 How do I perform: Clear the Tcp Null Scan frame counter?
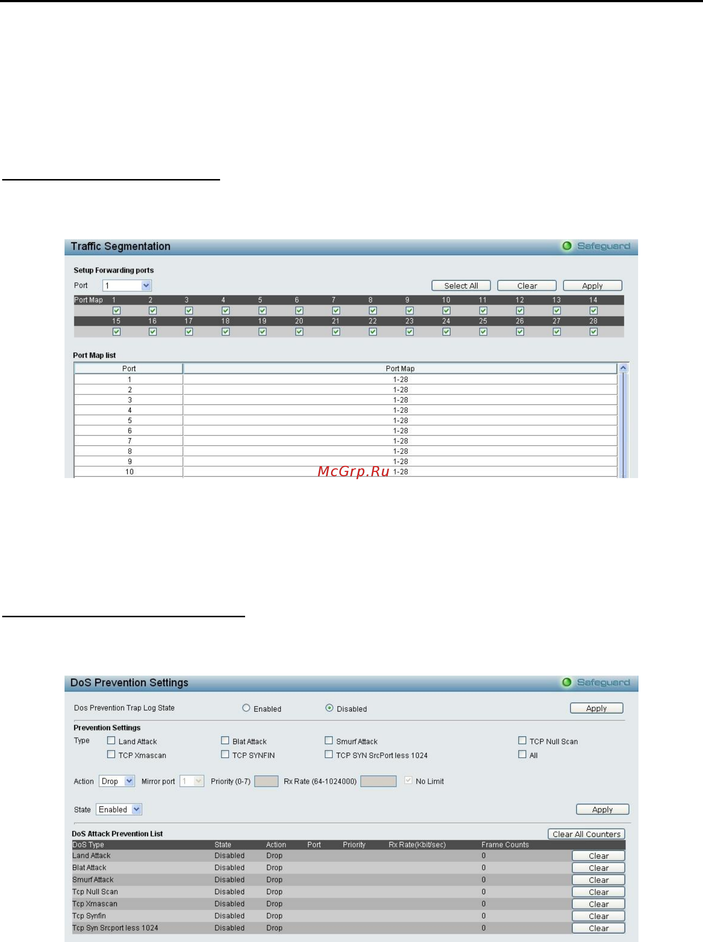(x=598, y=892)
